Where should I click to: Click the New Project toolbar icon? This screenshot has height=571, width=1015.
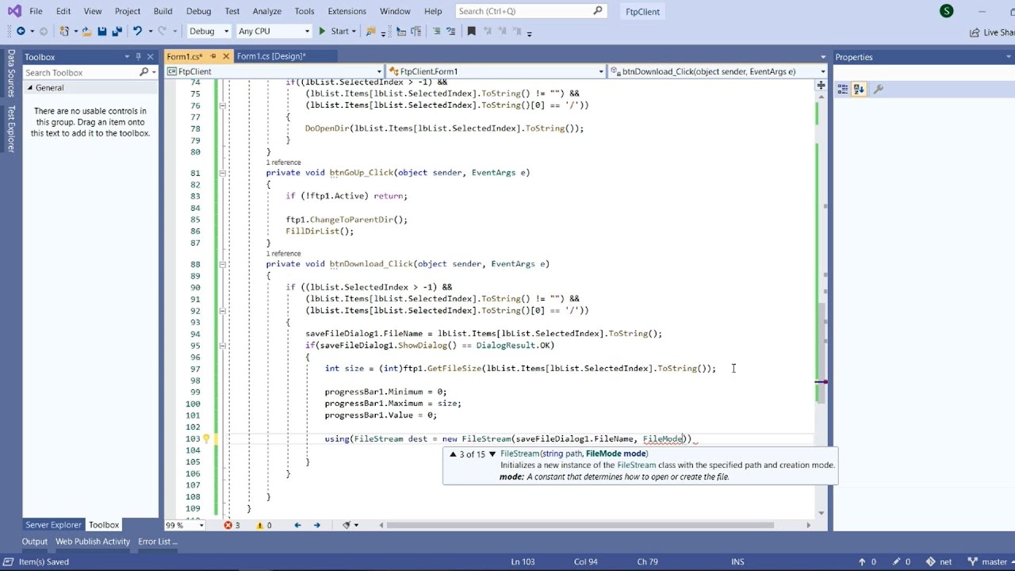click(x=65, y=31)
